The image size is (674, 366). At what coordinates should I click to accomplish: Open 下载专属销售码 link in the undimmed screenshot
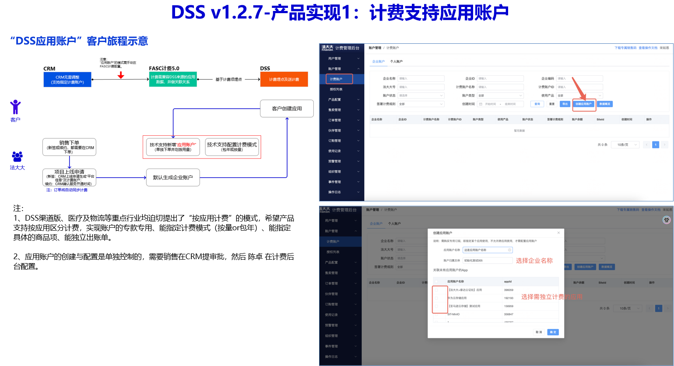pyautogui.click(x=625, y=48)
